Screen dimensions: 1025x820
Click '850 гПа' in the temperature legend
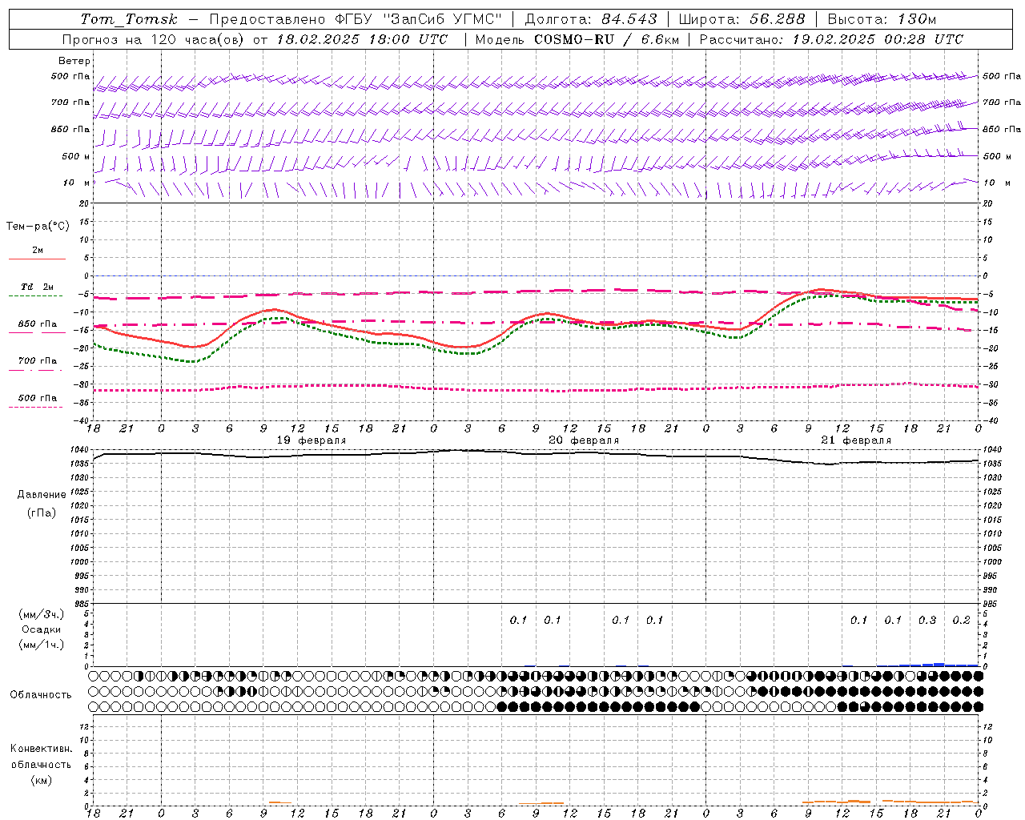coord(37,324)
